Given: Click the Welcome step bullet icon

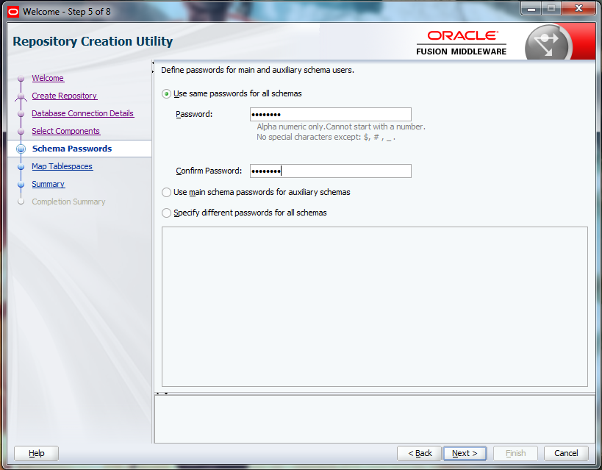Looking at the screenshot, I should [21, 79].
